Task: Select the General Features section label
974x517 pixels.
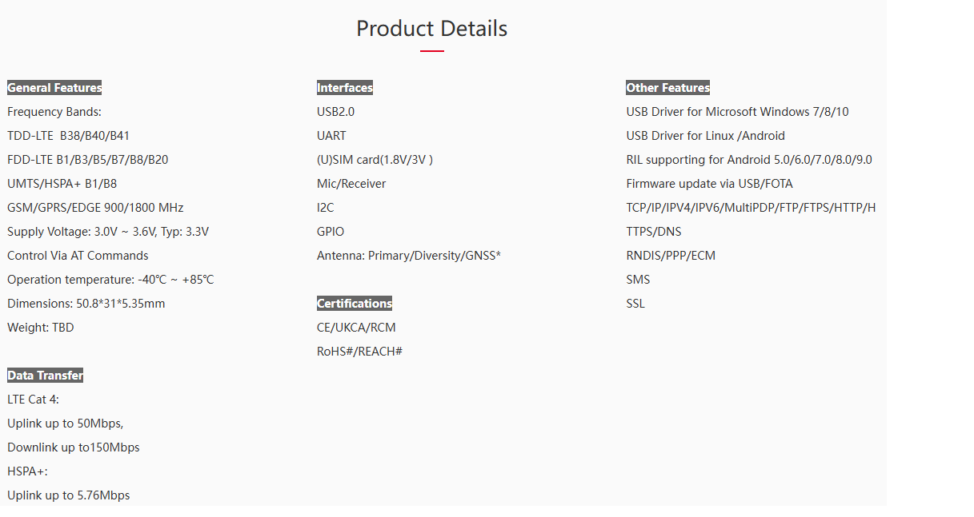Action: click(x=54, y=88)
